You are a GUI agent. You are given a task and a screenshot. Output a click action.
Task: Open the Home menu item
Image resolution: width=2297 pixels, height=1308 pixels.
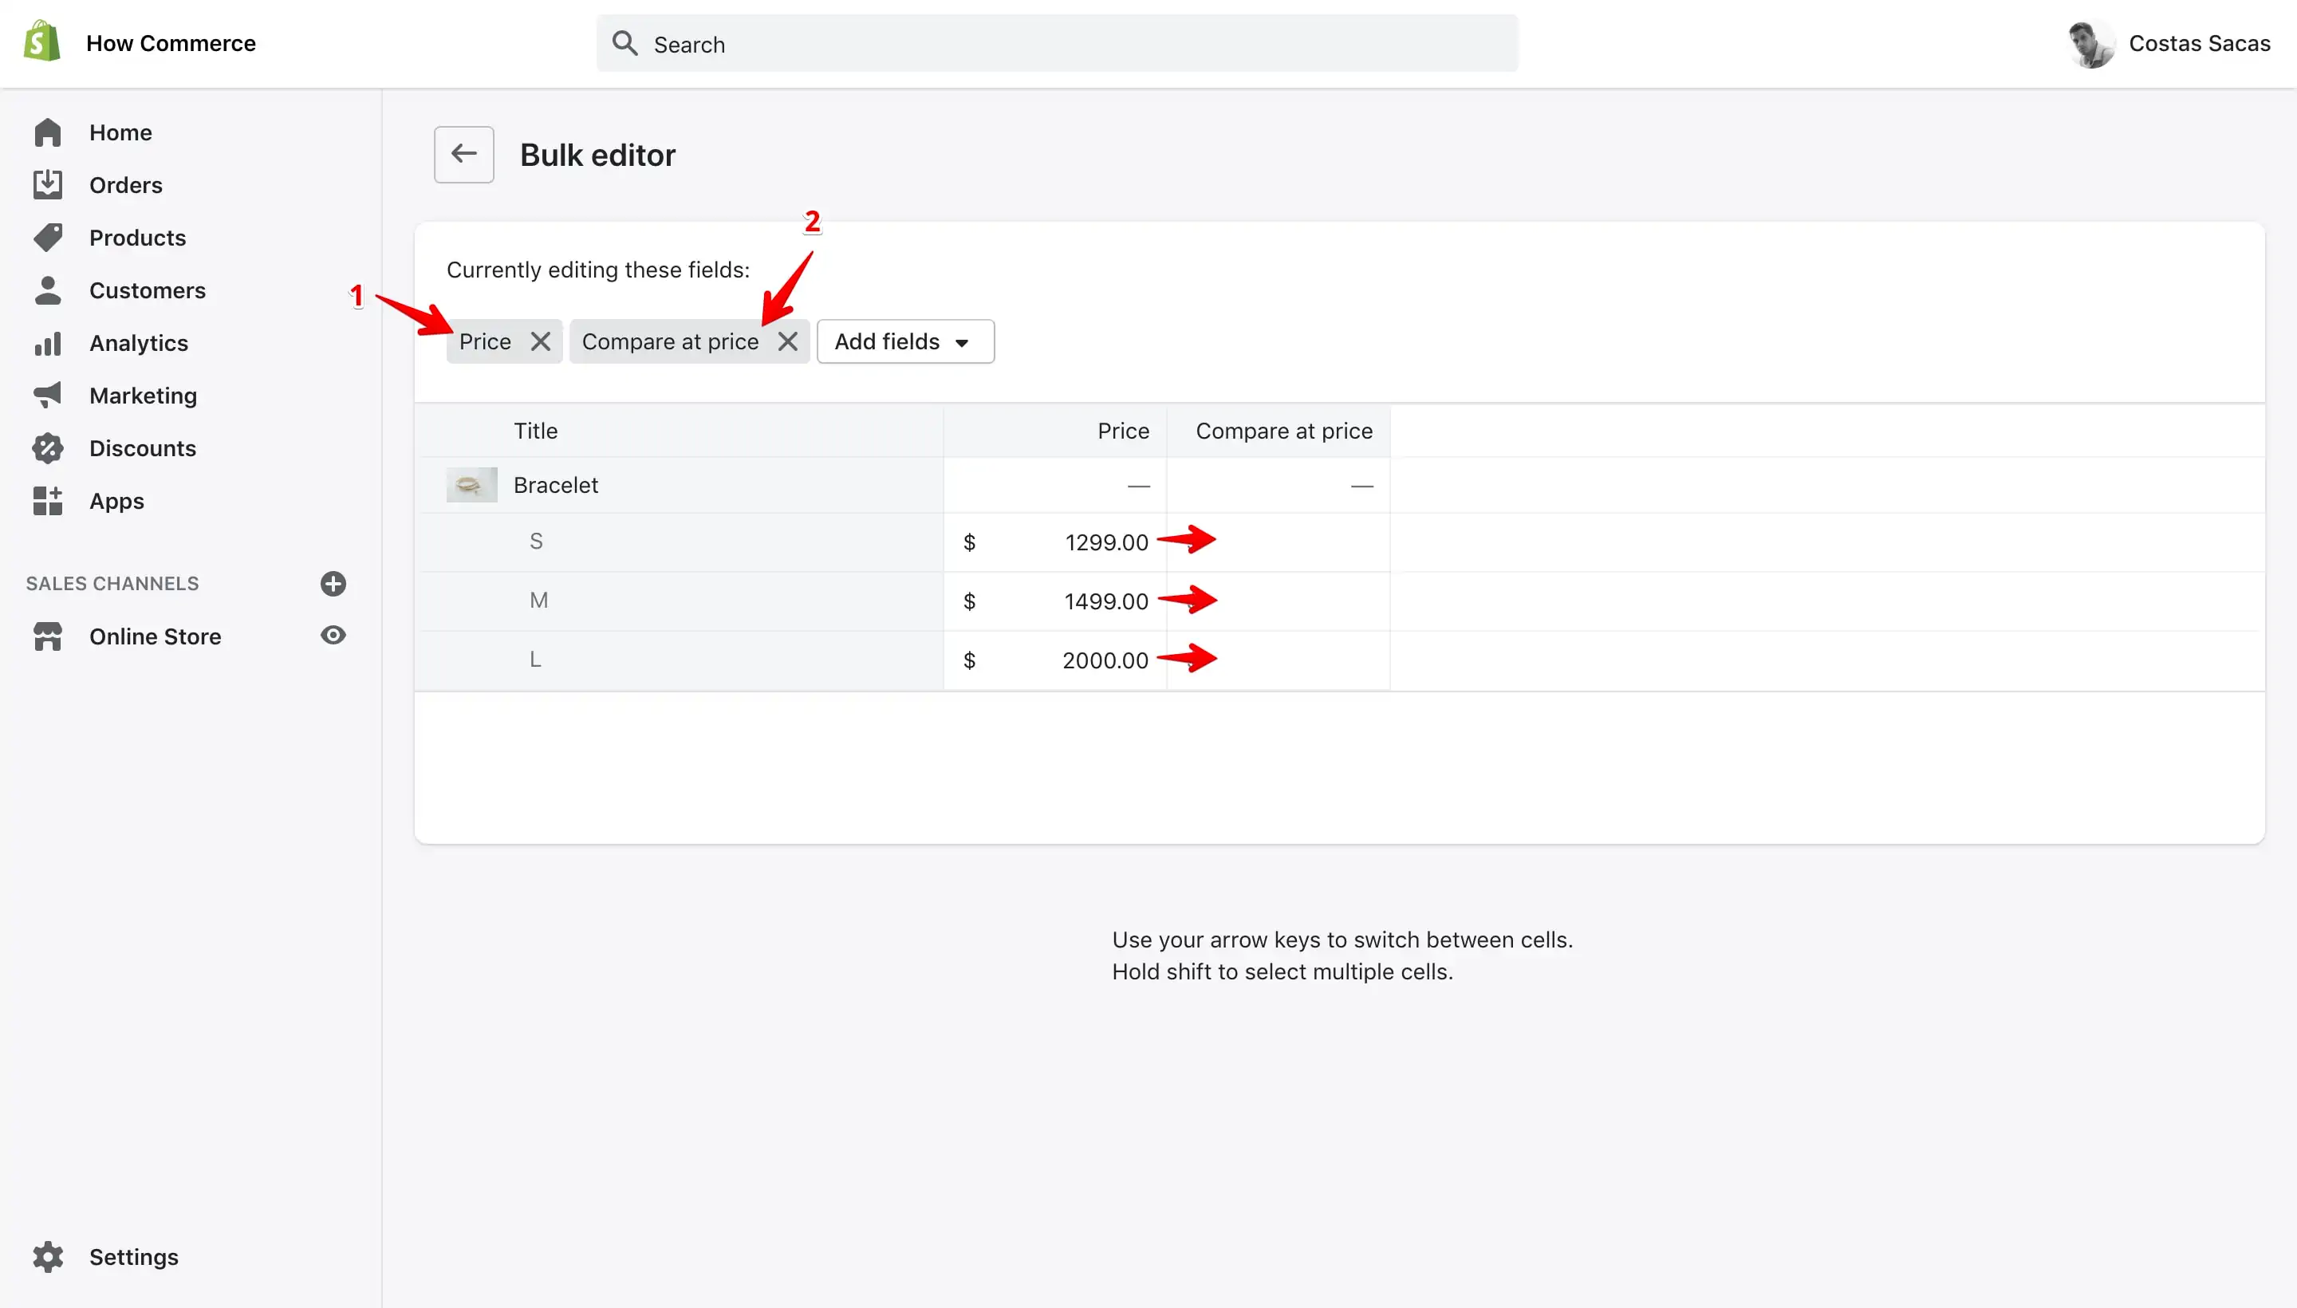click(x=120, y=133)
